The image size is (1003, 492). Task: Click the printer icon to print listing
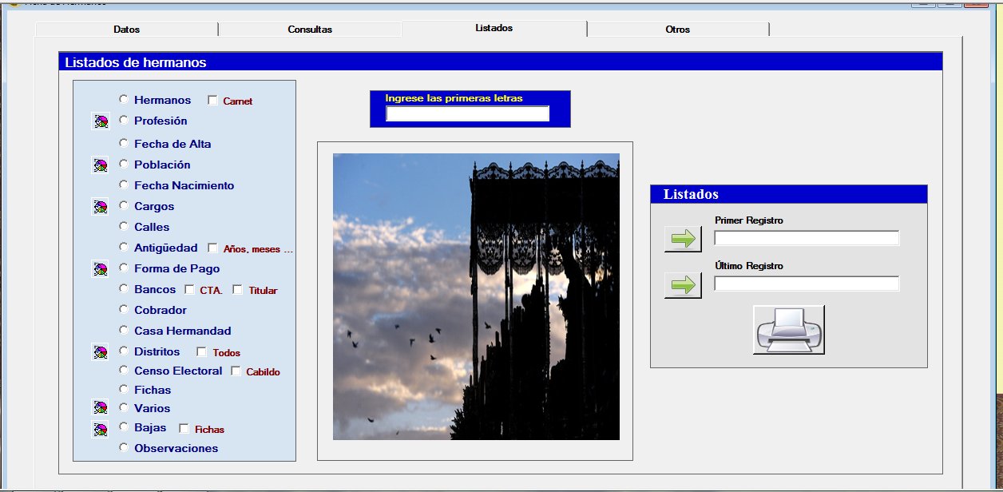[788, 329]
